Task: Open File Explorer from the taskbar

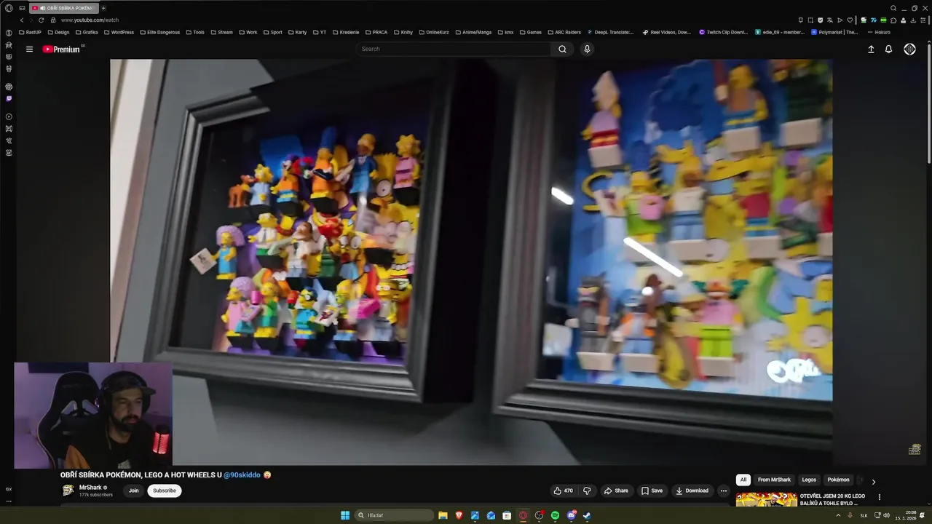Action: click(x=443, y=515)
